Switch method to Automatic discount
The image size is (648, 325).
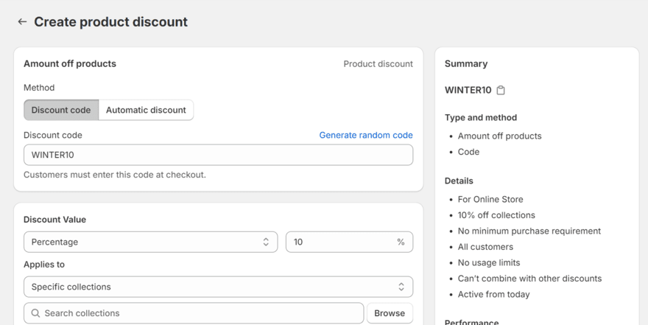(x=146, y=110)
